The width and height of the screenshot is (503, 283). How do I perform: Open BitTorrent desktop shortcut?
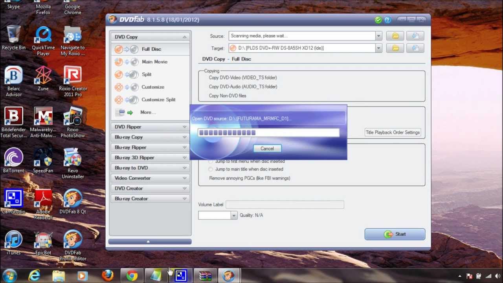click(x=14, y=160)
